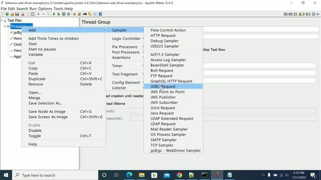This screenshot has height=180, width=321.
Task: Click the Help book toolbar icon
Action: [x=100, y=14]
